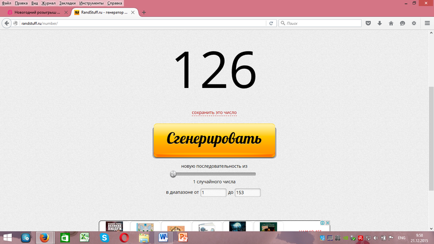Click the сохранить это число link
This screenshot has width=434, height=244.
click(x=214, y=113)
